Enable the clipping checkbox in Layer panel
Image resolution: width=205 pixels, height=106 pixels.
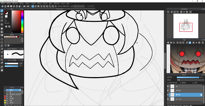(181, 83)
